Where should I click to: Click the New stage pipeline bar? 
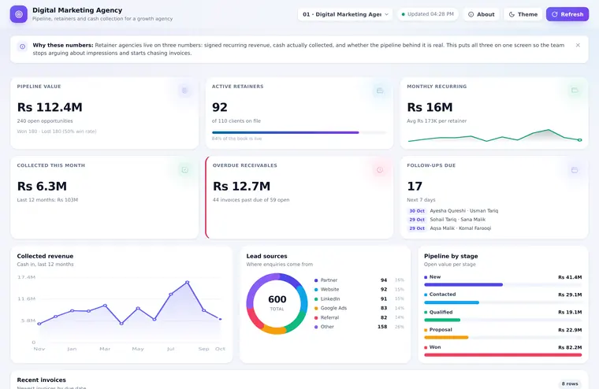click(503, 285)
